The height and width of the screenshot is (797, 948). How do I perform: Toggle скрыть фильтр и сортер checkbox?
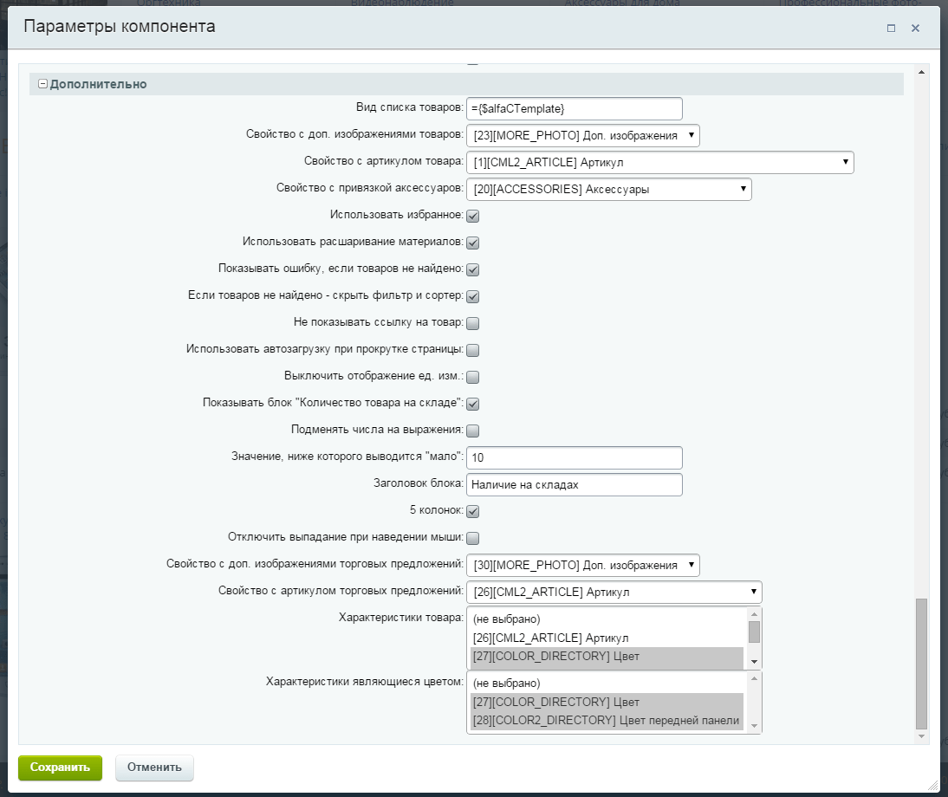coord(473,296)
